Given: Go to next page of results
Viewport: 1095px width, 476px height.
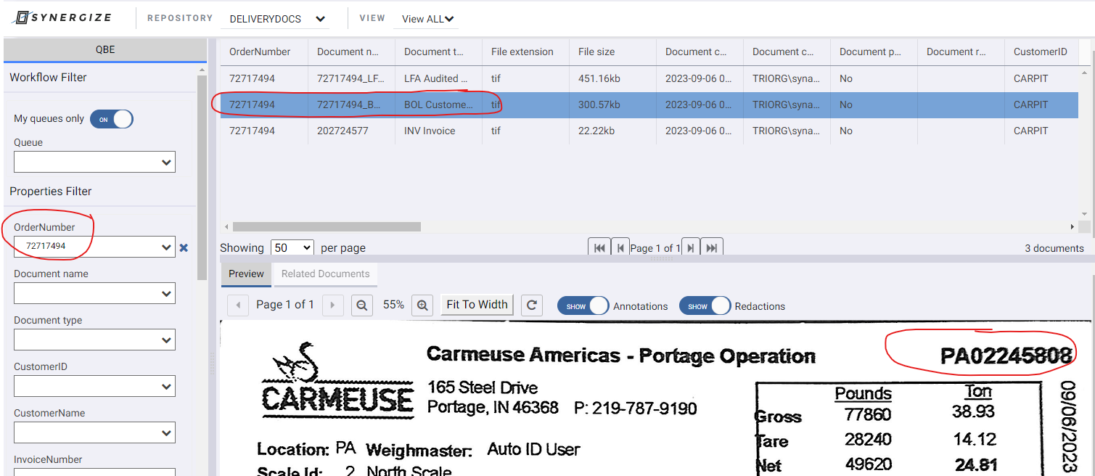Looking at the screenshot, I should (691, 247).
